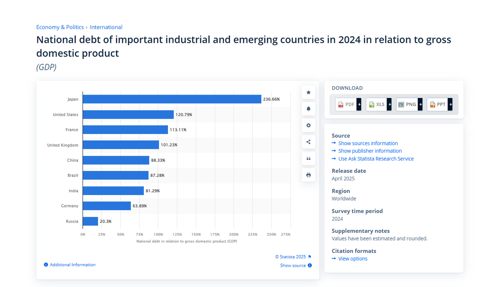Click the quotation mark citation icon
This screenshot has width=492, height=287.
pos(308,158)
